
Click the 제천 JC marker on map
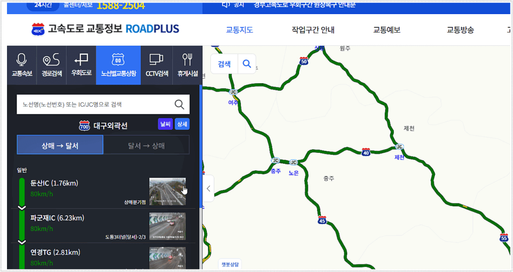399,146
